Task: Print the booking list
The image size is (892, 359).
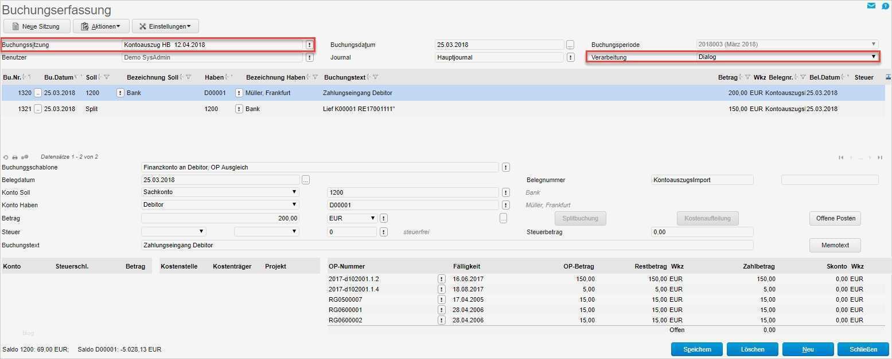Action: click(x=15, y=157)
